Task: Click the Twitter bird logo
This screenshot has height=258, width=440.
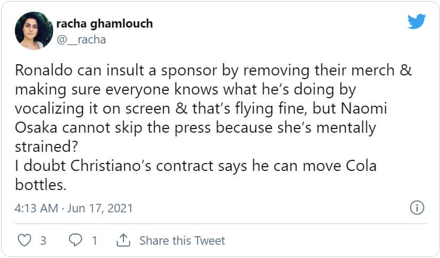Action: [417, 22]
